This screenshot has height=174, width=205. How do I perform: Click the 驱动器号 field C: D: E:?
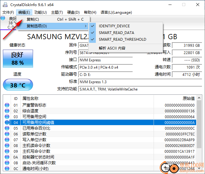point(105,75)
